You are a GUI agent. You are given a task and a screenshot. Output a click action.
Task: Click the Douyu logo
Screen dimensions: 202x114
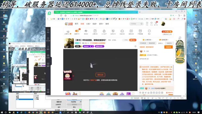click(x=69, y=24)
